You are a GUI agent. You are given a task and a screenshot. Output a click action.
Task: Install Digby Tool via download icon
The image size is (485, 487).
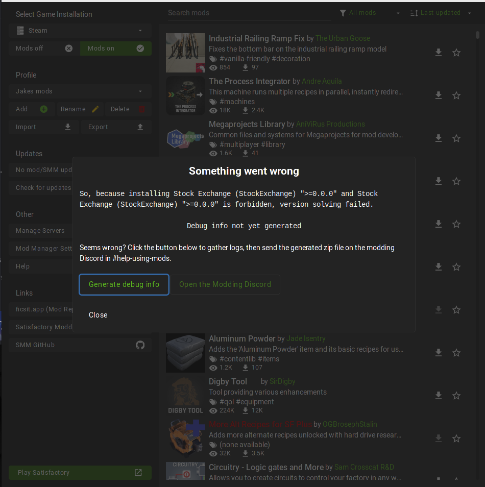[439, 396]
